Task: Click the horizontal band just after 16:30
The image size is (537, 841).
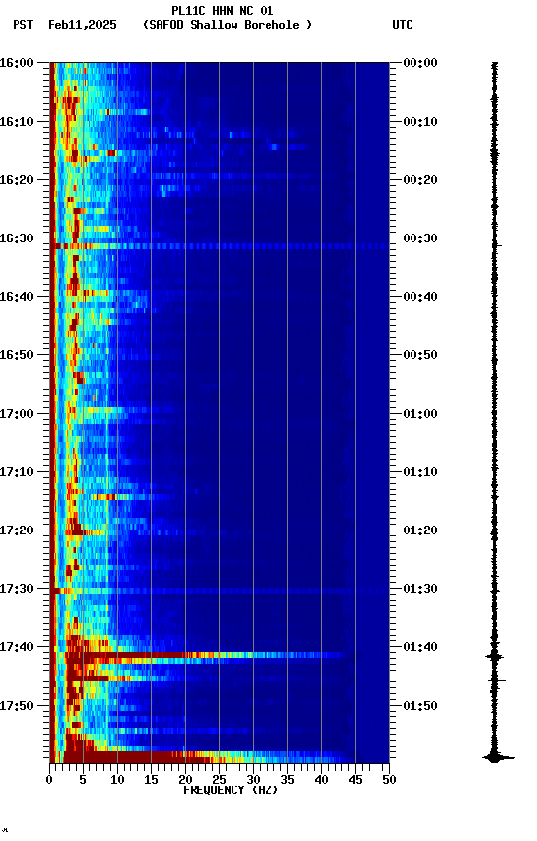Action: [219, 246]
